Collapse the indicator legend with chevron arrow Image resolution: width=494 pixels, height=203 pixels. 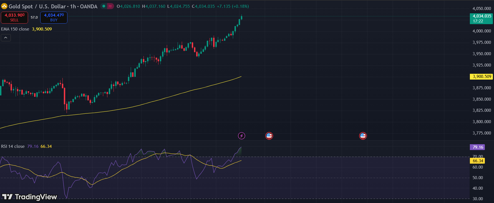click(6, 38)
